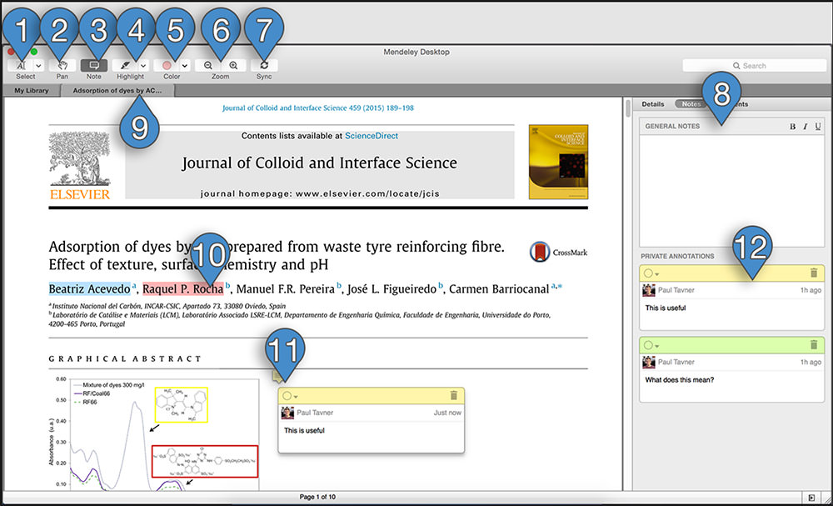Open the color circle menu on the 1h-ago yellow annotation
This screenshot has height=506, width=833.
pyautogui.click(x=651, y=273)
